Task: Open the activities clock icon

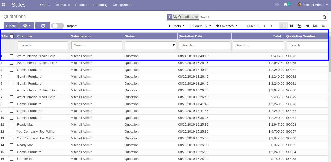Action: (x=277, y=5)
